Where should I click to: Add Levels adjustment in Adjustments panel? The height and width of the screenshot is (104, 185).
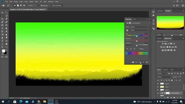(x=166, y=44)
